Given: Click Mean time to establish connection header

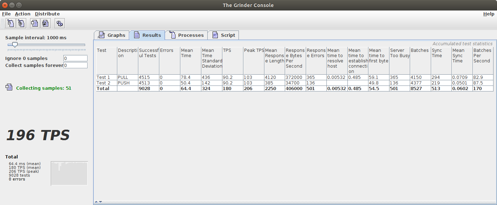Looking at the screenshot, I should point(358,61).
